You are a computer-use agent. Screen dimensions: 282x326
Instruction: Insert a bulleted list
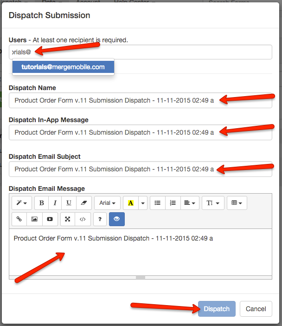pos(158,203)
